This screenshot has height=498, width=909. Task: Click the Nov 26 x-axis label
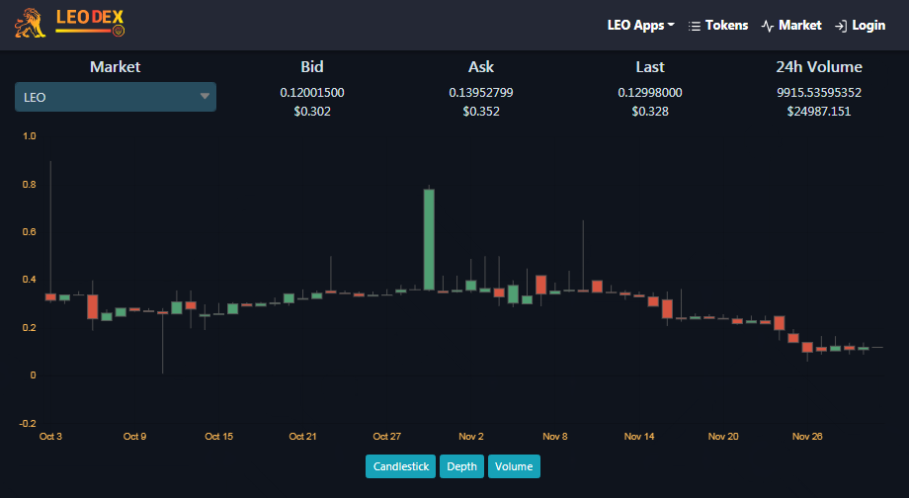pyautogui.click(x=807, y=436)
